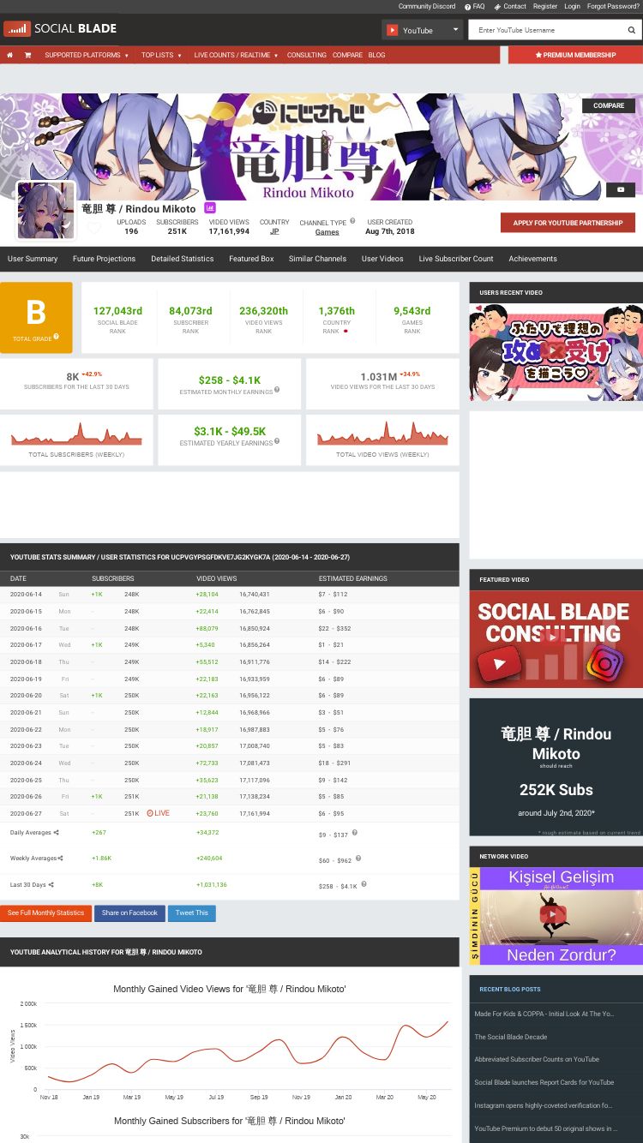
Task: Click Forgot Password link
Action: (613, 6)
